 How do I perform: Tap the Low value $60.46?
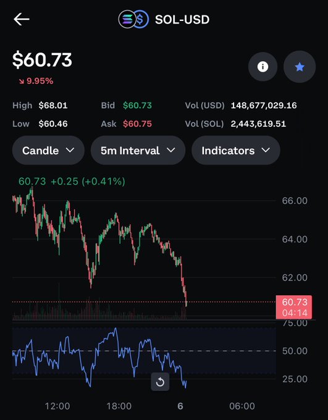(53, 124)
